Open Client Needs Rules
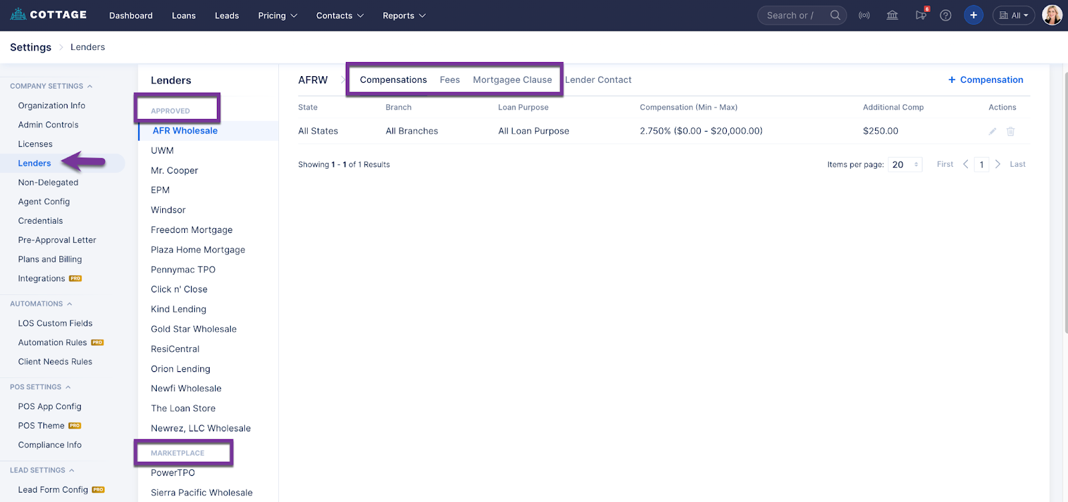Screen dimensions: 1068x502 point(55,362)
